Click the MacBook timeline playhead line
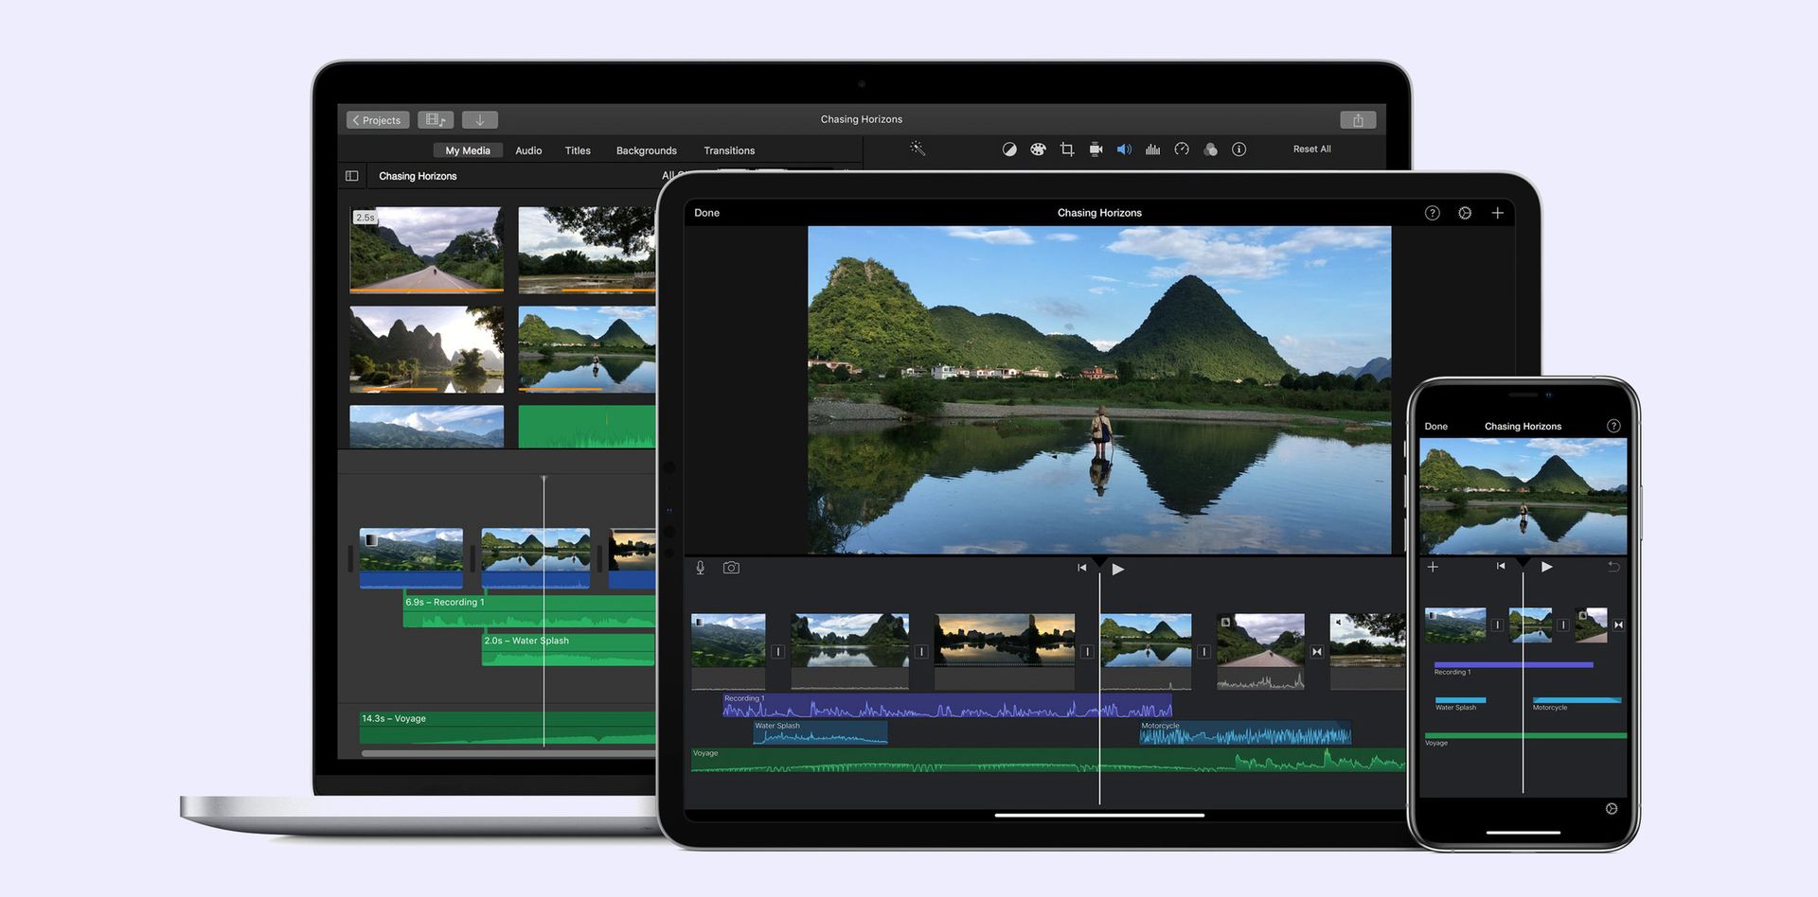 click(544, 610)
